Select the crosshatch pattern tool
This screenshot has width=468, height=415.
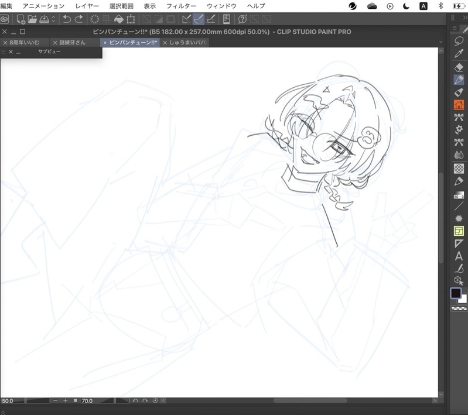pos(459,169)
